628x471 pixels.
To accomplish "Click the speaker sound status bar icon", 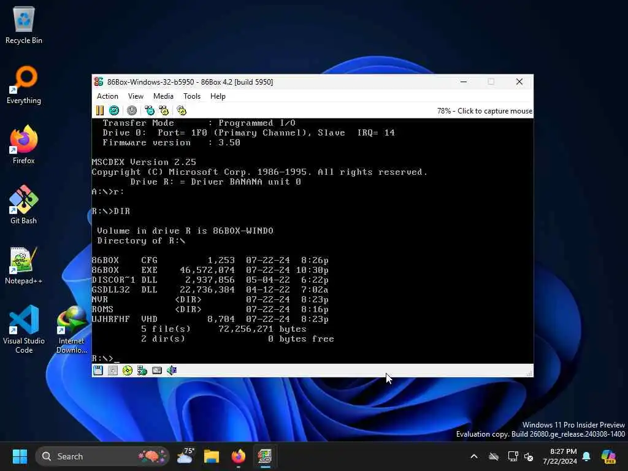I will (x=172, y=370).
